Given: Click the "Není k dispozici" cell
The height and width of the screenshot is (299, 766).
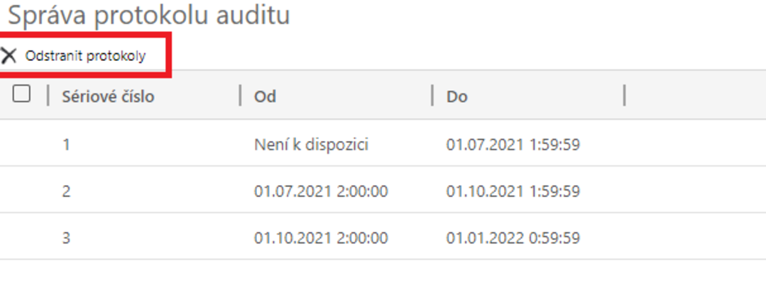Looking at the screenshot, I should click(x=311, y=145).
